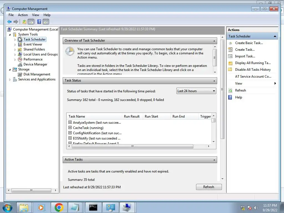The height and width of the screenshot is (213, 284).
Task: Click the volume speaker tray icon
Action: (x=256, y=208)
